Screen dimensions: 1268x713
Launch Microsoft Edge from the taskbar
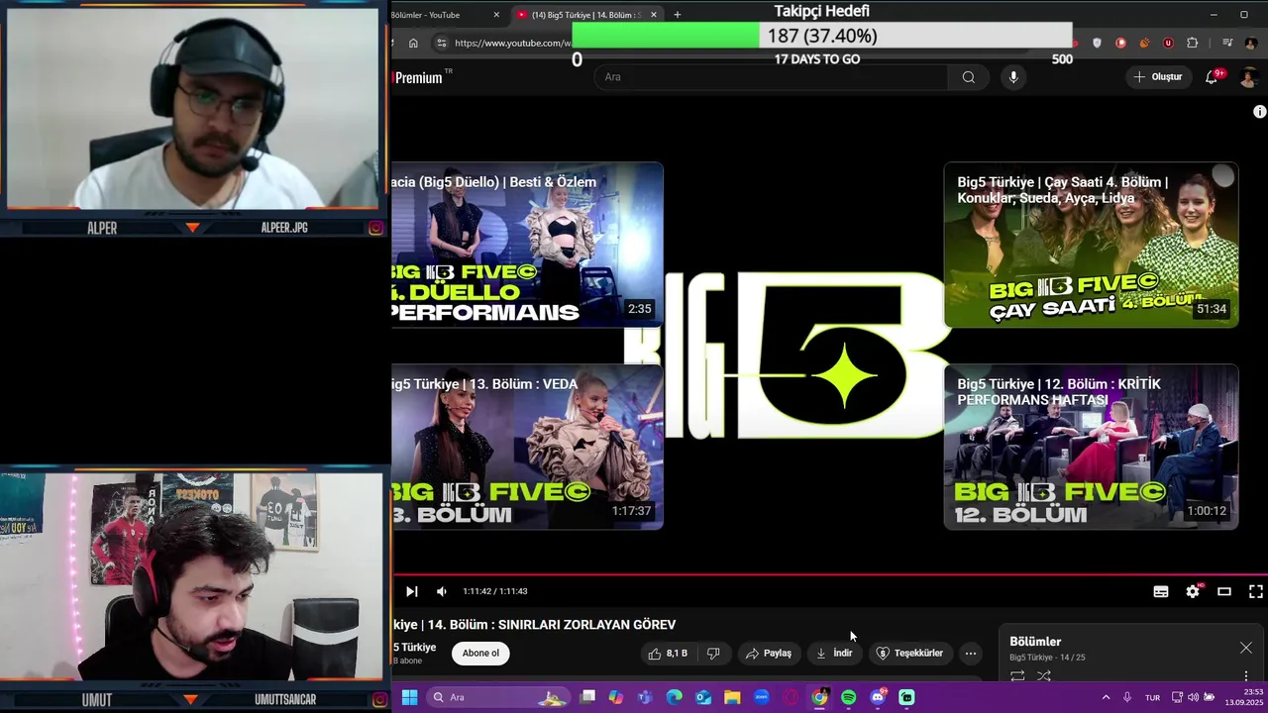(675, 697)
